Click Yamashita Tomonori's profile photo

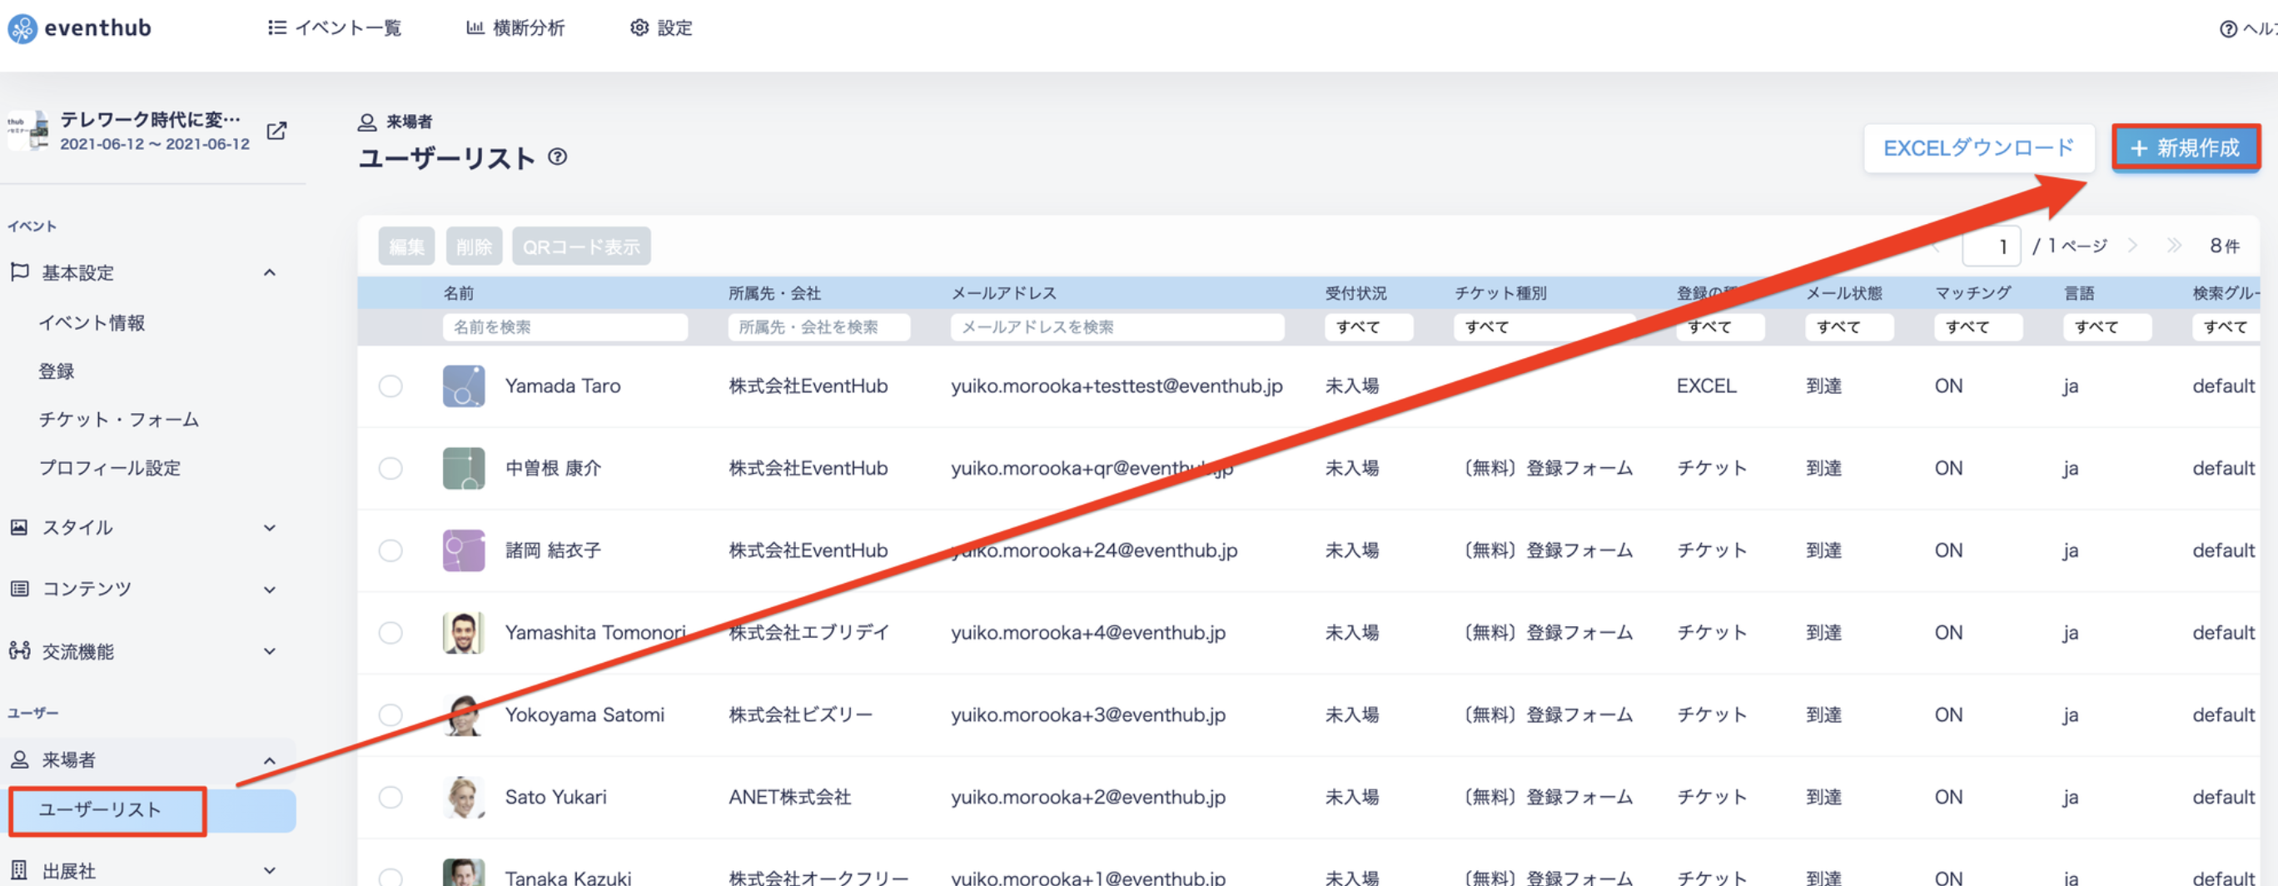[464, 633]
